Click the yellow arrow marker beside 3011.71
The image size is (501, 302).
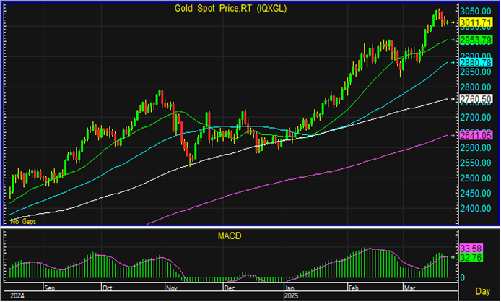pyautogui.click(x=453, y=23)
